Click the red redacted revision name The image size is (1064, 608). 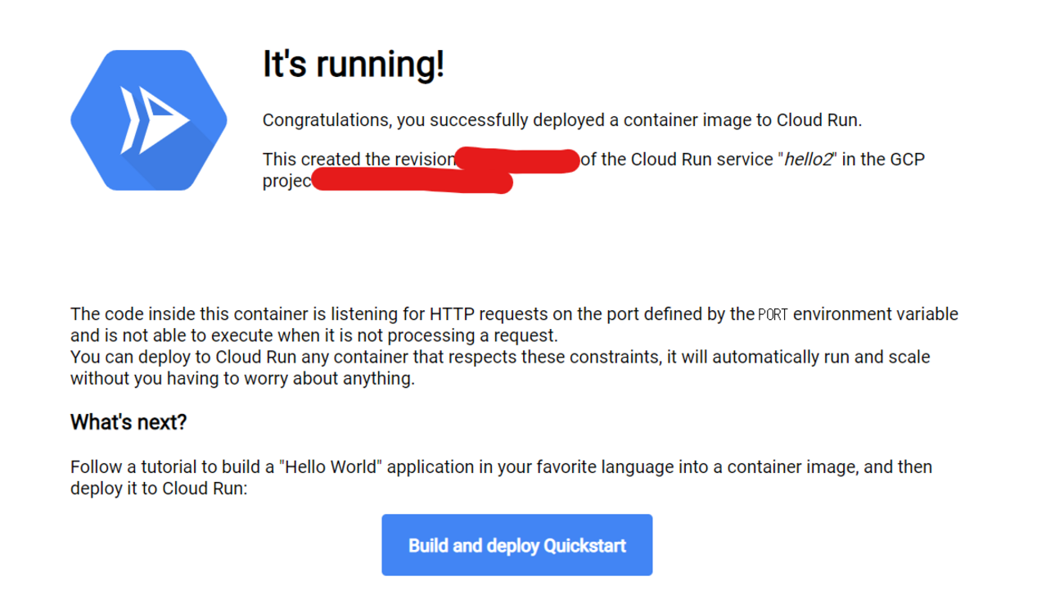tap(519, 160)
